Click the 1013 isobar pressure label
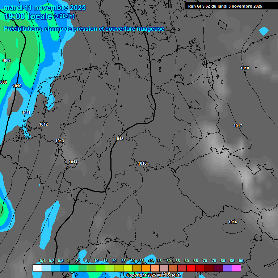278x278 pixels. (x=60, y=141)
